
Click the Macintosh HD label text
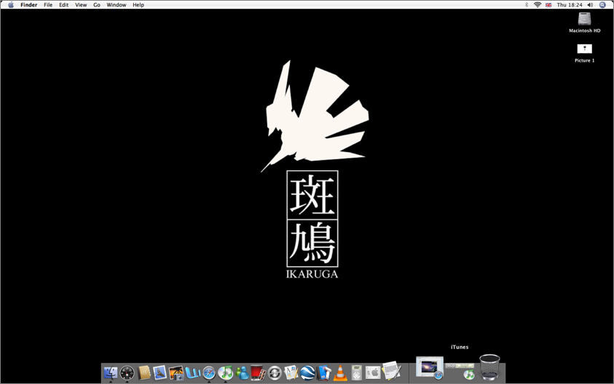click(x=585, y=31)
